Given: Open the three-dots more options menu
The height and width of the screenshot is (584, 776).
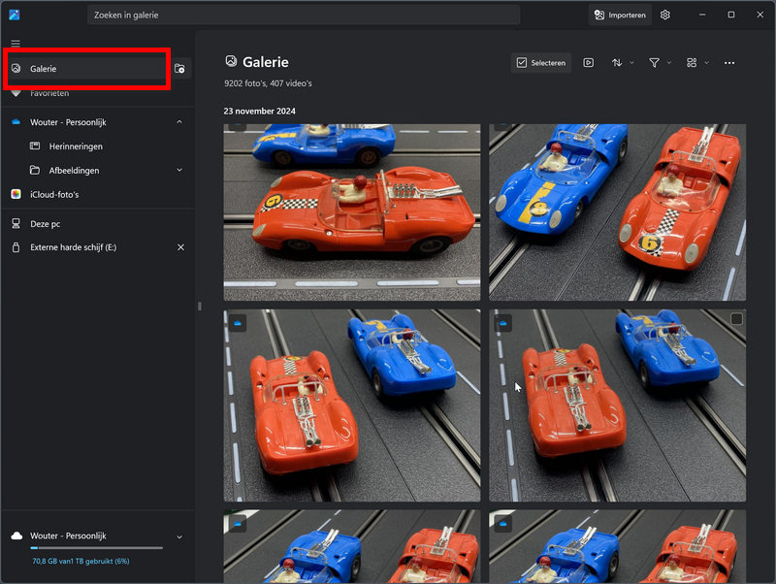Looking at the screenshot, I should (x=729, y=63).
